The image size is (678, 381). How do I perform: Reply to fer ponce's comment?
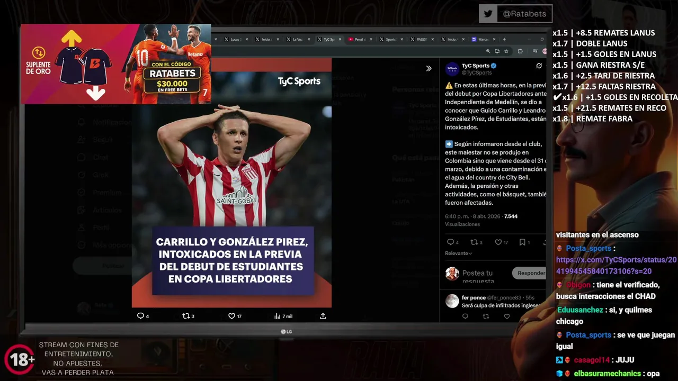(x=465, y=316)
